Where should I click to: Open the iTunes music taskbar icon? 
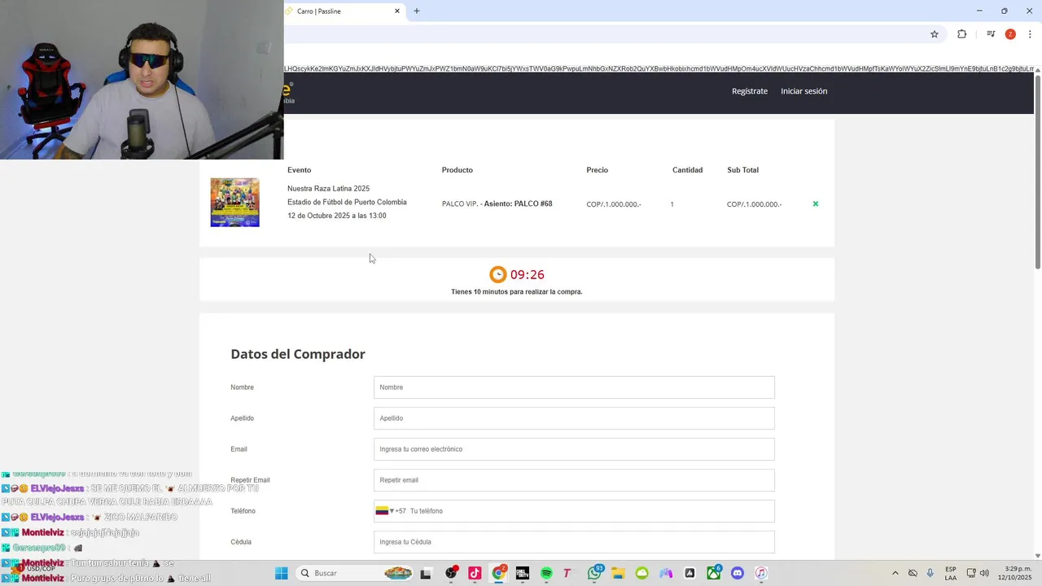point(761,573)
